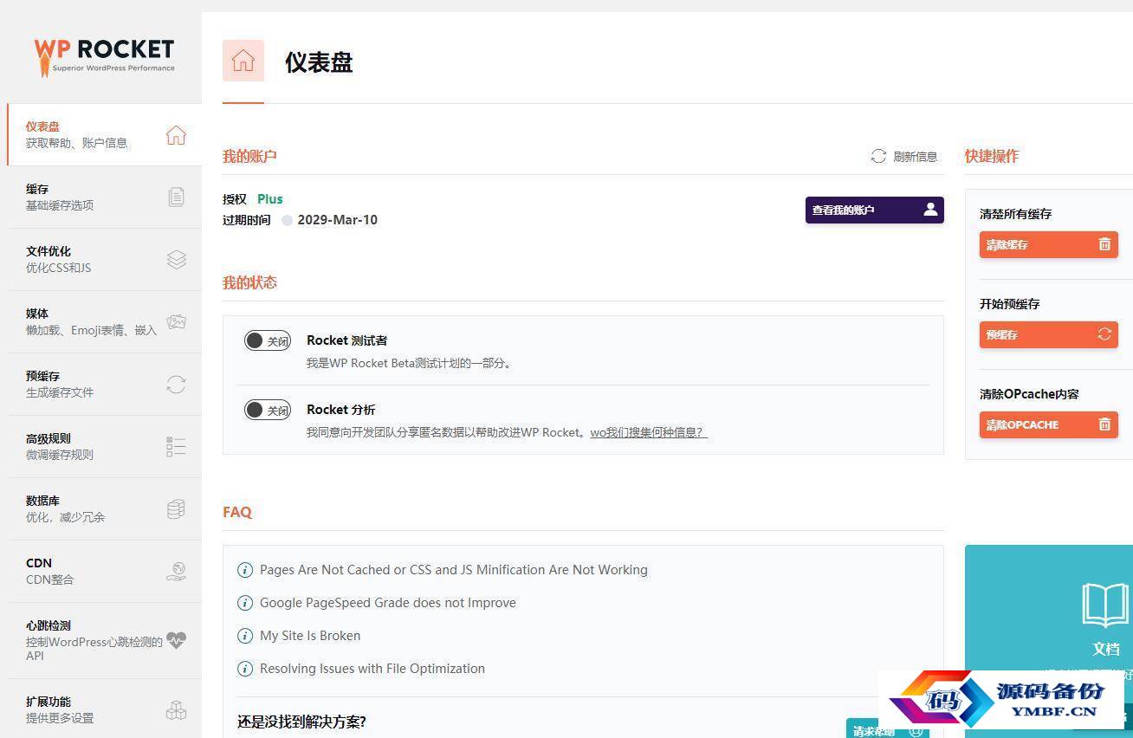This screenshot has height=738, width=1133.
Task: Click expiry date 2029-Mar-10
Action: pos(338,220)
